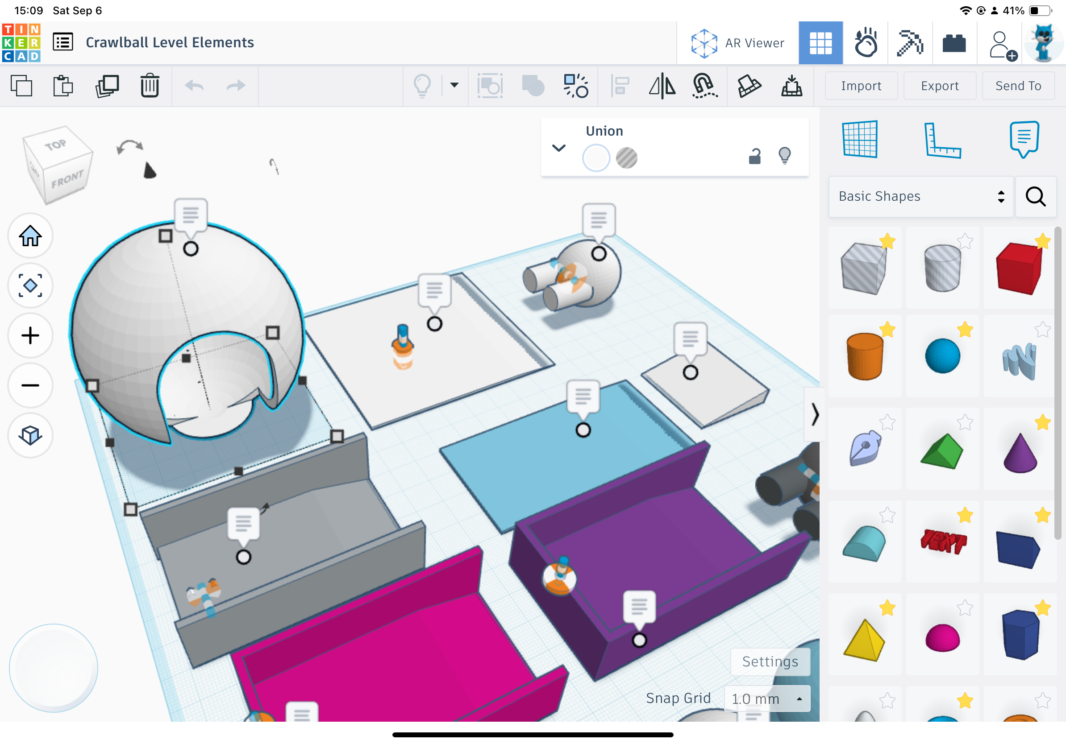Viewport: 1066px width, 744px height.
Task: Unfavorite the striped hole Box star
Action: 887,241
